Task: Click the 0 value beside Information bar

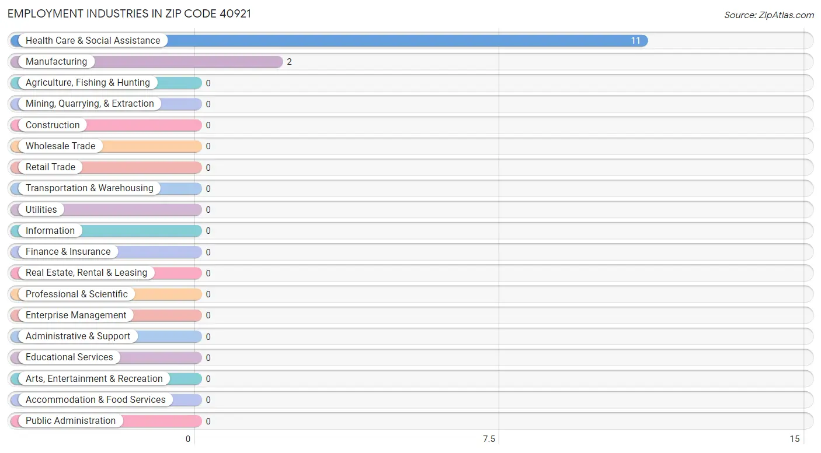Action: (208, 231)
